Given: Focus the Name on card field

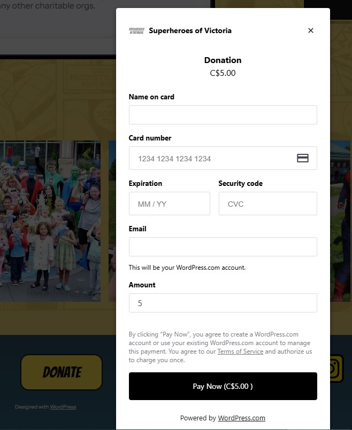Looking at the screenshot, I should (223, 115).
